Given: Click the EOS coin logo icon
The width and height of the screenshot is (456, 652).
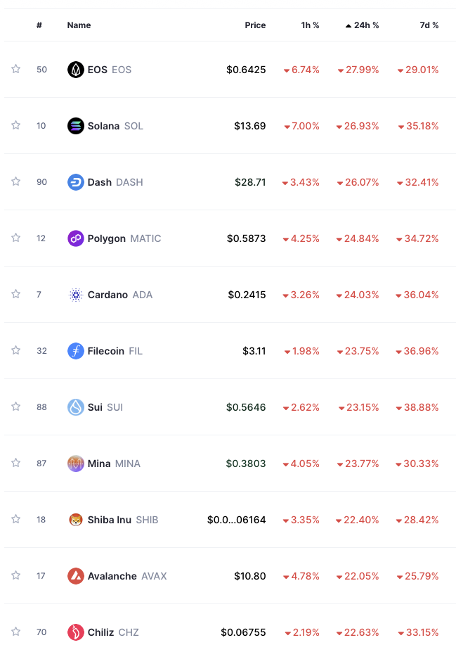Looking at the screenshot, I should click(x=76, y=70).
